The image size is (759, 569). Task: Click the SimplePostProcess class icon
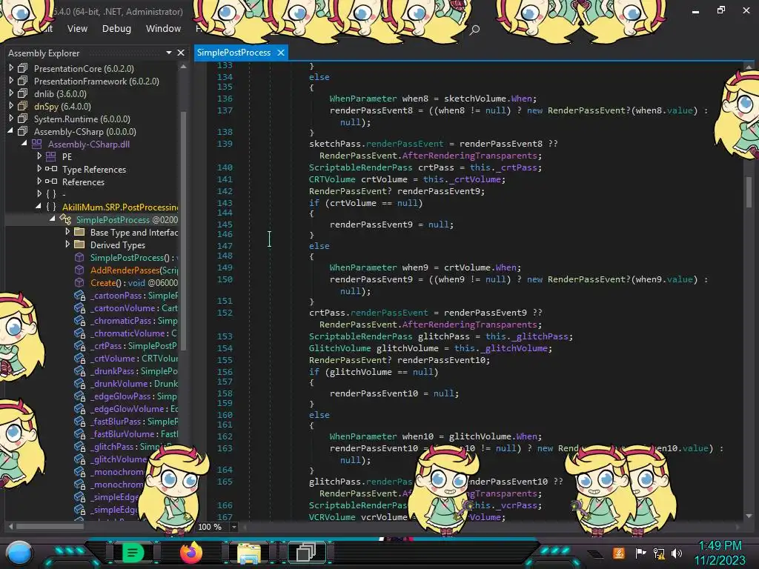pyautogui.click(x=65, y=219)
